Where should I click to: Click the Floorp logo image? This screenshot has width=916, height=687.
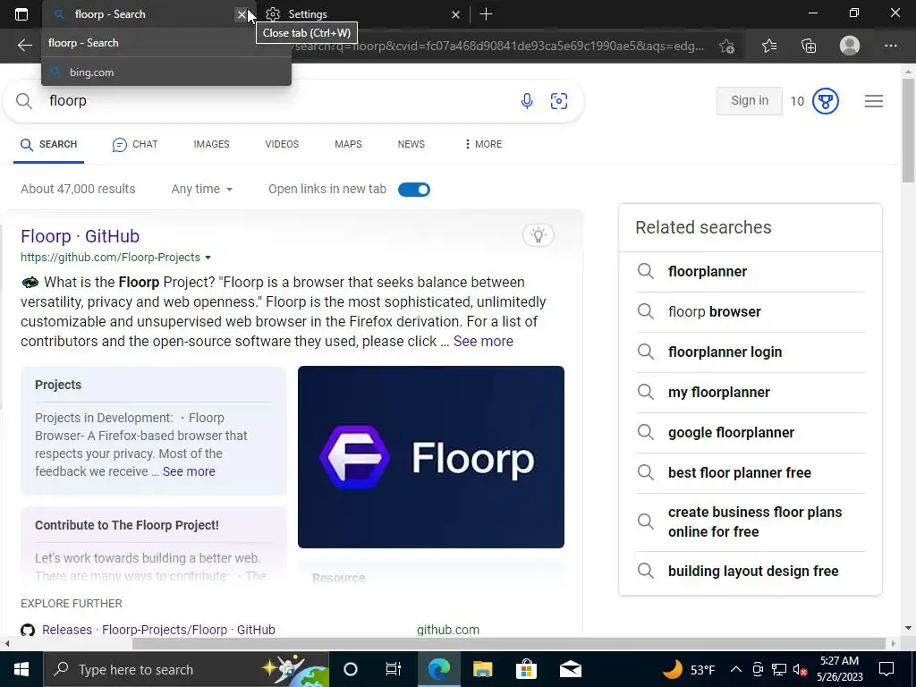click(431, 457)
